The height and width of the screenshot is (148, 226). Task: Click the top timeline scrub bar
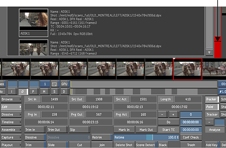tap(144, 84)
